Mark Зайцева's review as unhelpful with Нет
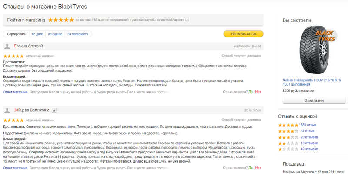This screenshot has height=176, width=348. click(258, 168)
